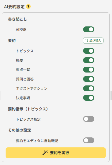The width and height of the screenshot is (112, 165).
Task: Turn off the トピックス summary toggle
Action: pos(89,51)
